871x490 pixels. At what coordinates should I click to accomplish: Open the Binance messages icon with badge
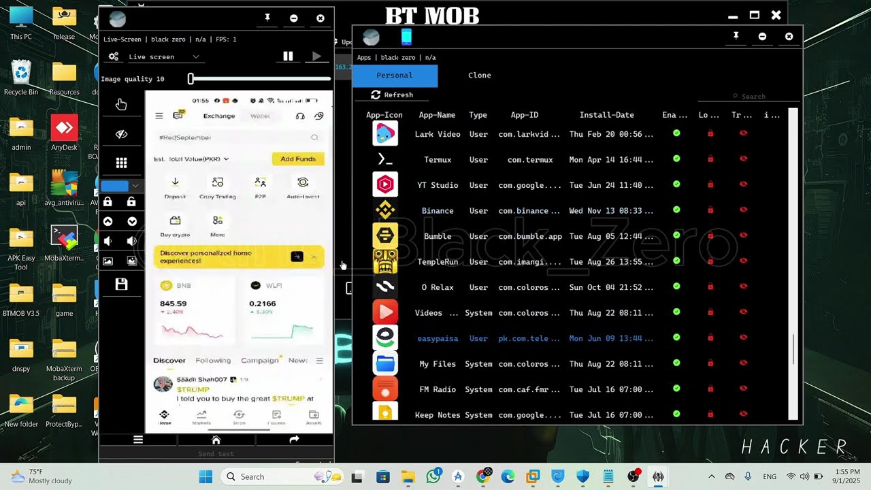(178, 115)
